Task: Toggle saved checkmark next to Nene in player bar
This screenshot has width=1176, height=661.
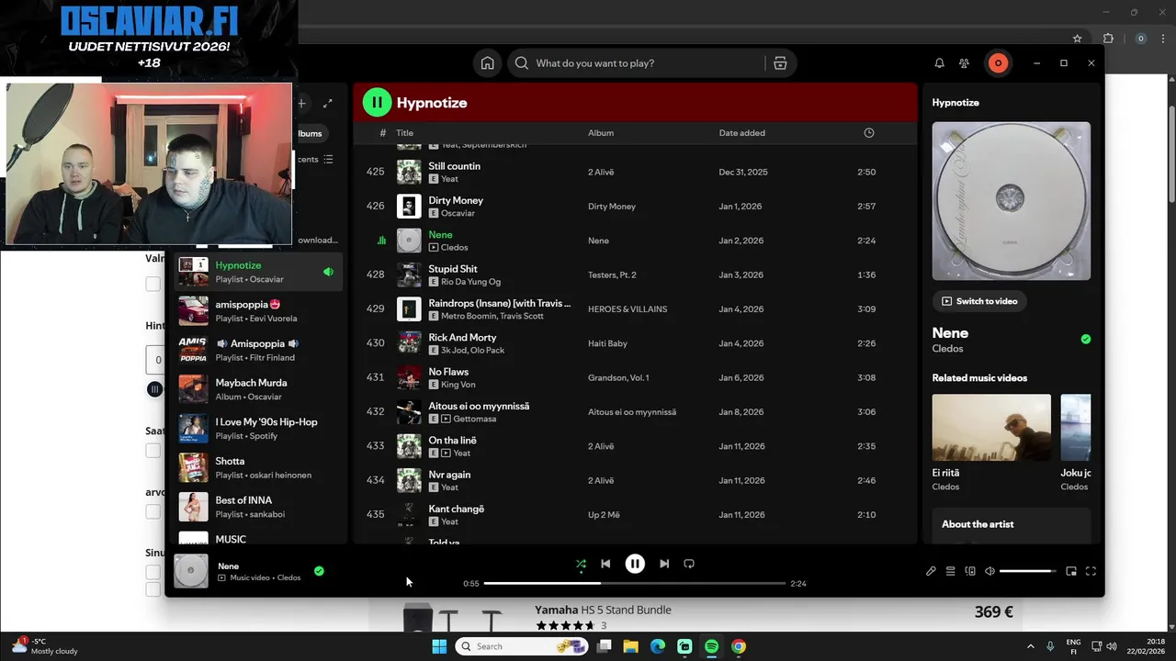Action: 319,571
